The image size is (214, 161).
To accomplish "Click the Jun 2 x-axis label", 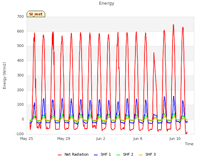I will tap(101, 139).
